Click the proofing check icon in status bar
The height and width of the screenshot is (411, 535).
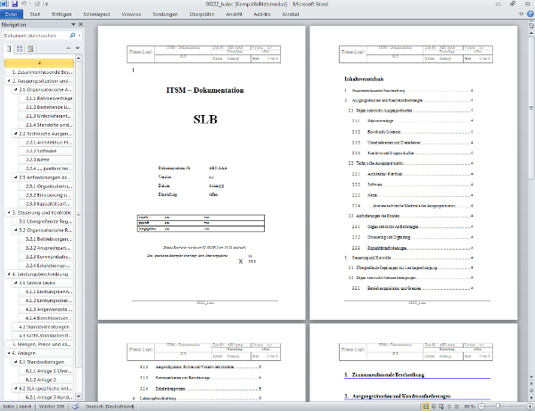pos(76,406)
